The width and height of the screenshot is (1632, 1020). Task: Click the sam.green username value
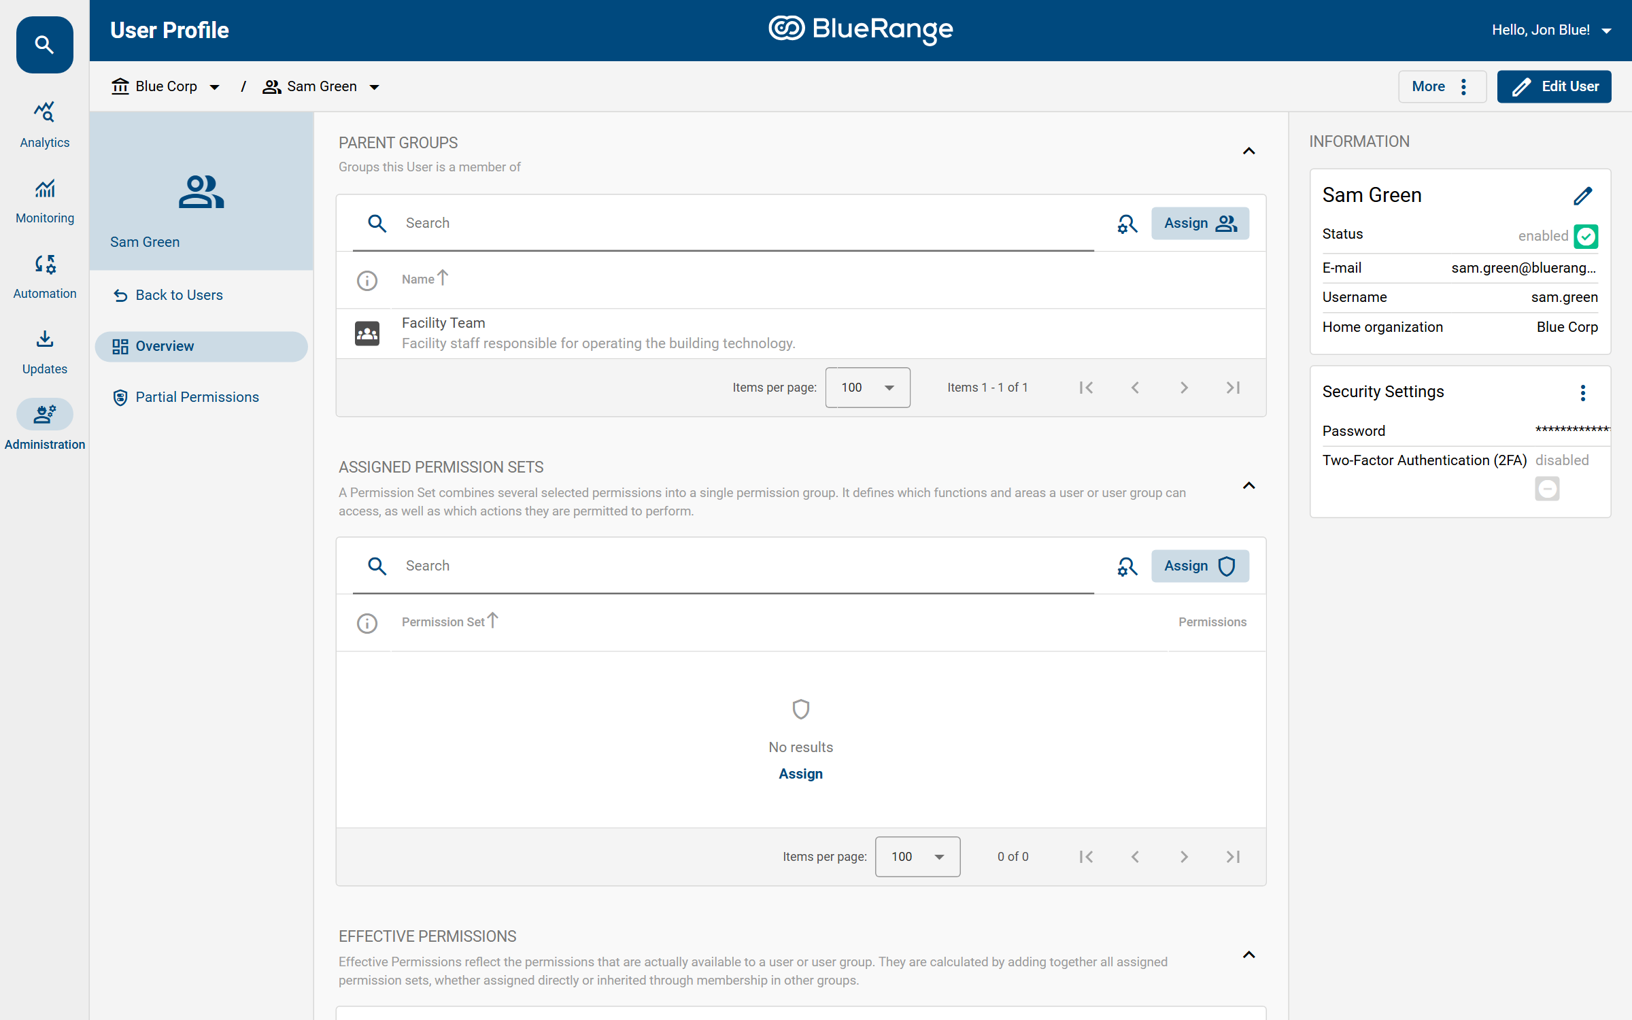point(1564,297)
